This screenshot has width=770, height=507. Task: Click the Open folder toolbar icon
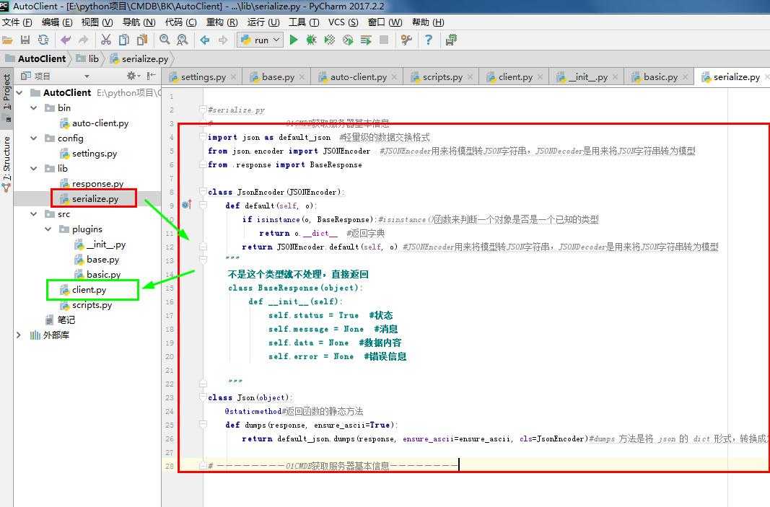pyautogui.click(x=7, y=40)
